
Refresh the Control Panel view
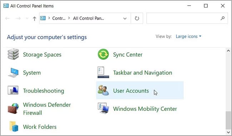[x=137, y=18]
